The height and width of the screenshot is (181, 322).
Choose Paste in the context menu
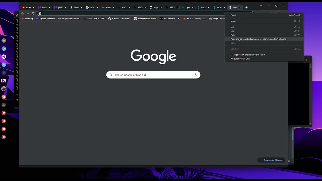[264, 35]
